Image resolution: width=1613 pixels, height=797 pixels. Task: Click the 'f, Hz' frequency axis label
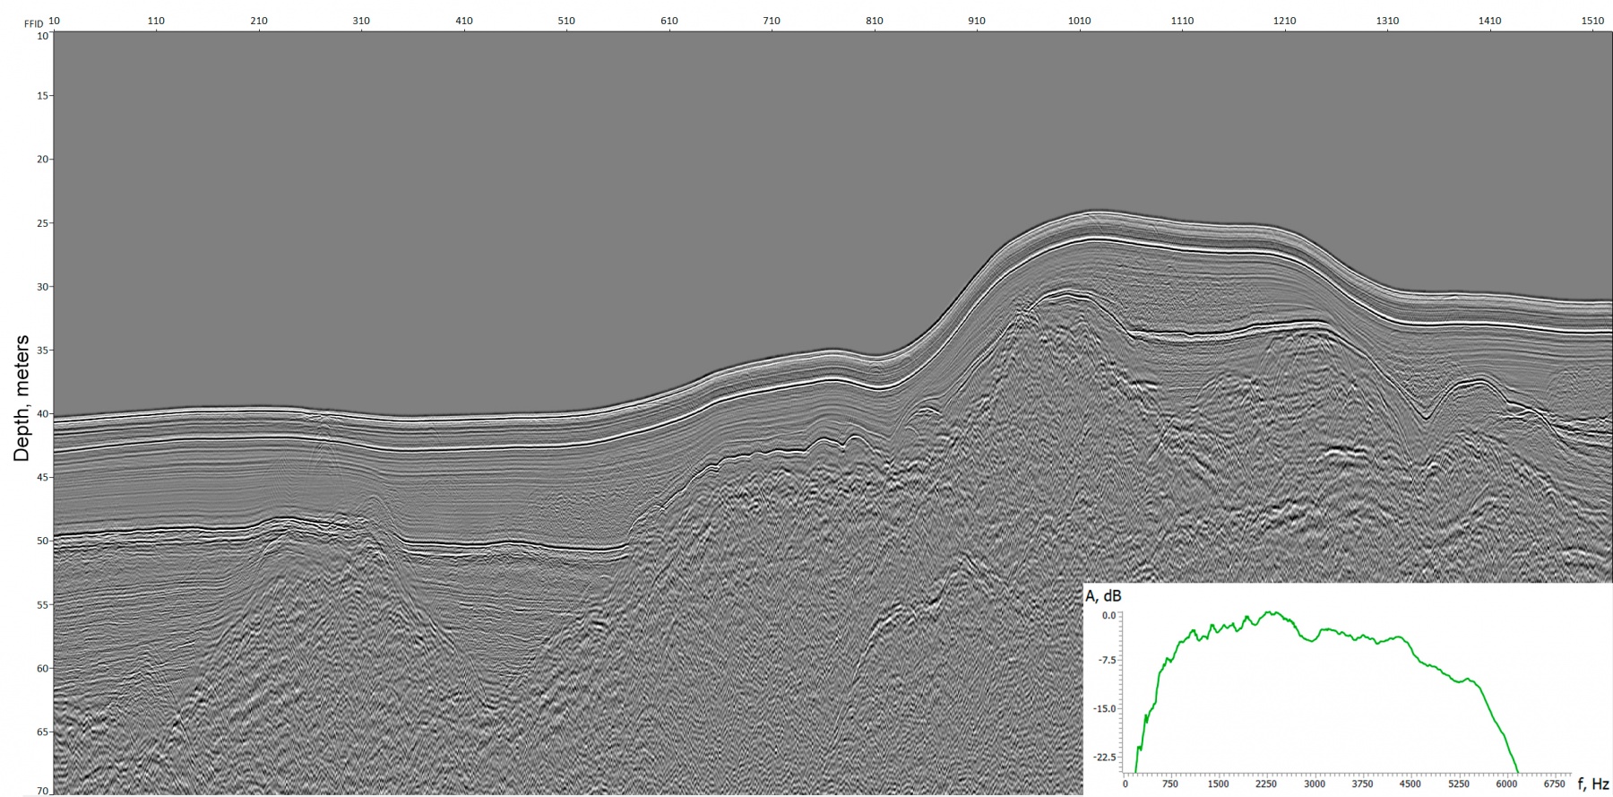click(x=1593, y=784)
